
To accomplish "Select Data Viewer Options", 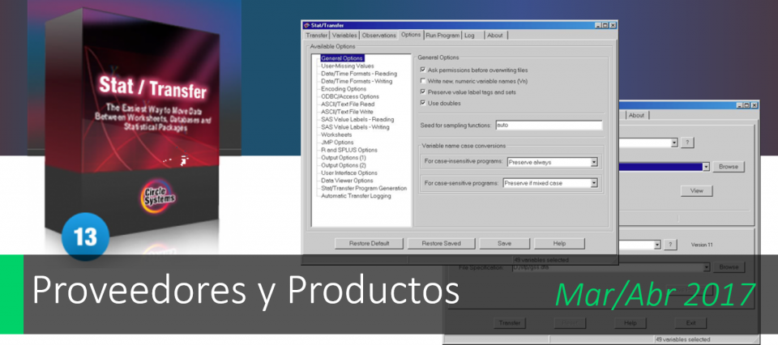I will coord(347,181).
